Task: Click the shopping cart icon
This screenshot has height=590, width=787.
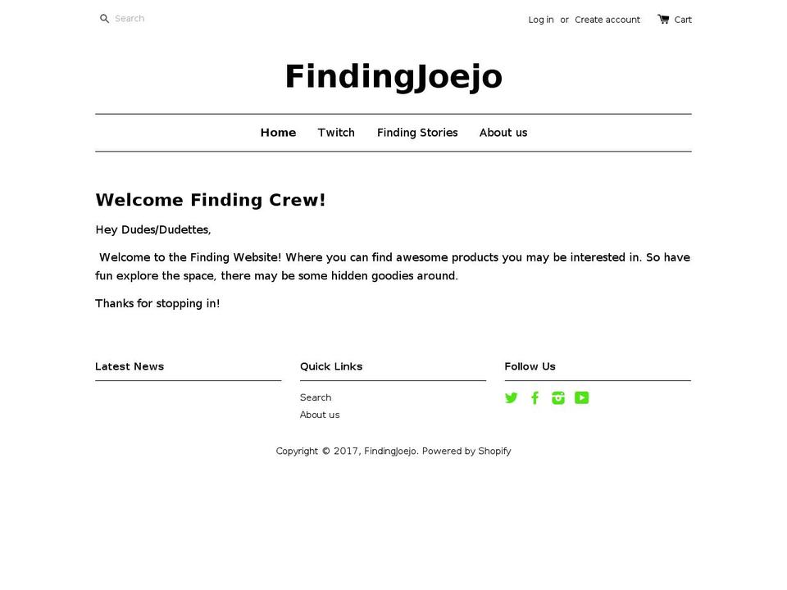Action: coord(663,19)
